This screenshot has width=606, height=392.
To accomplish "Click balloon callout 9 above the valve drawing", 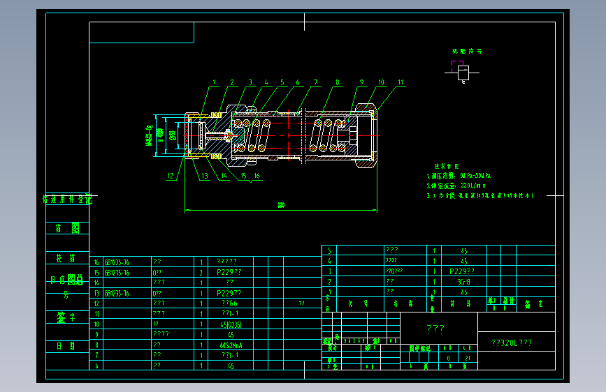I will 362,82.
